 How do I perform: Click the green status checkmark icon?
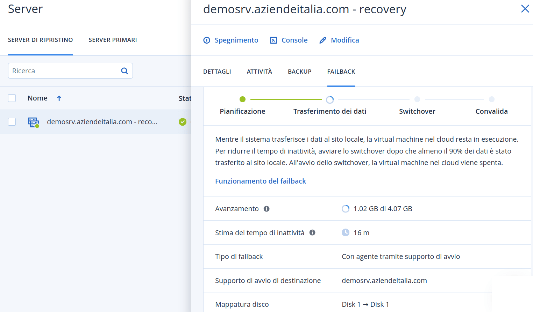183,122
